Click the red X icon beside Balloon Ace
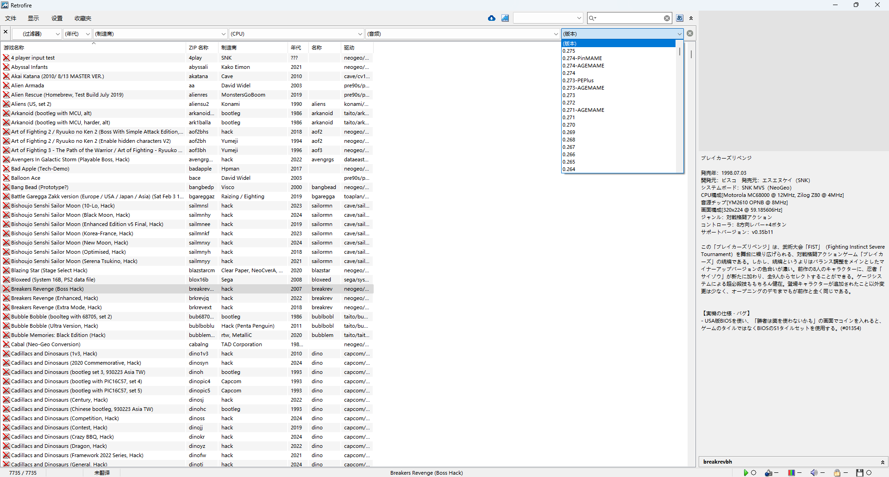889x477 pixels. [6, 178]
